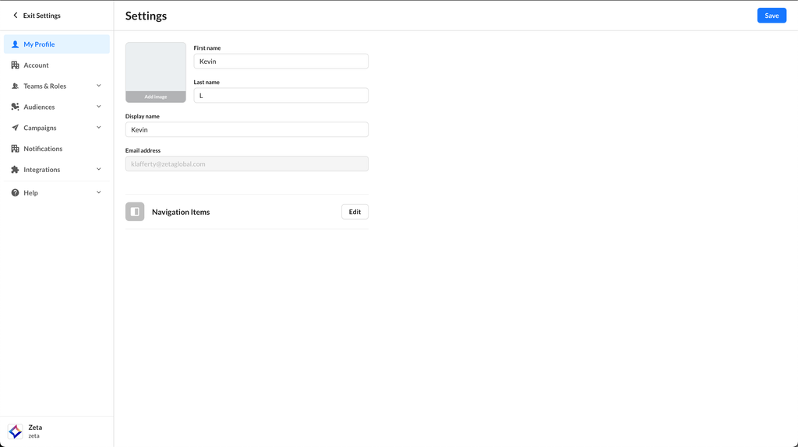Focus the Last name input field
Image resolution: width=798 pixels, height=447 pixels.
click(281, 96)
